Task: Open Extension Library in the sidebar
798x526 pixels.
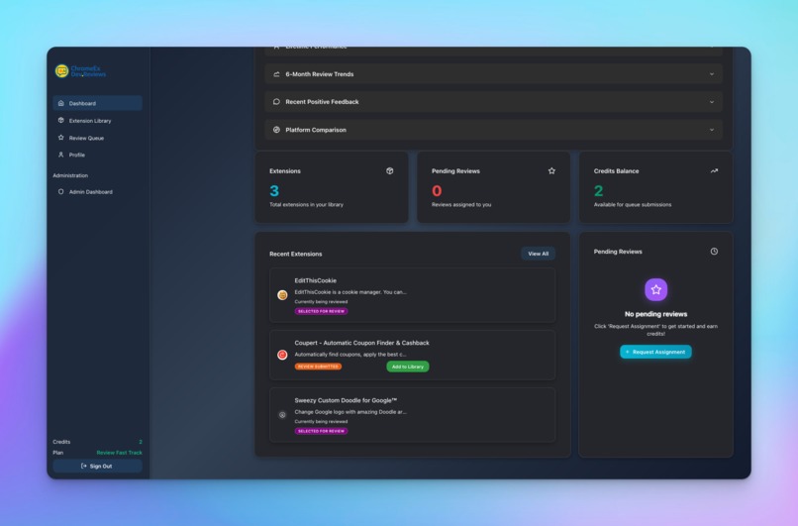Action: pos(97,121)
